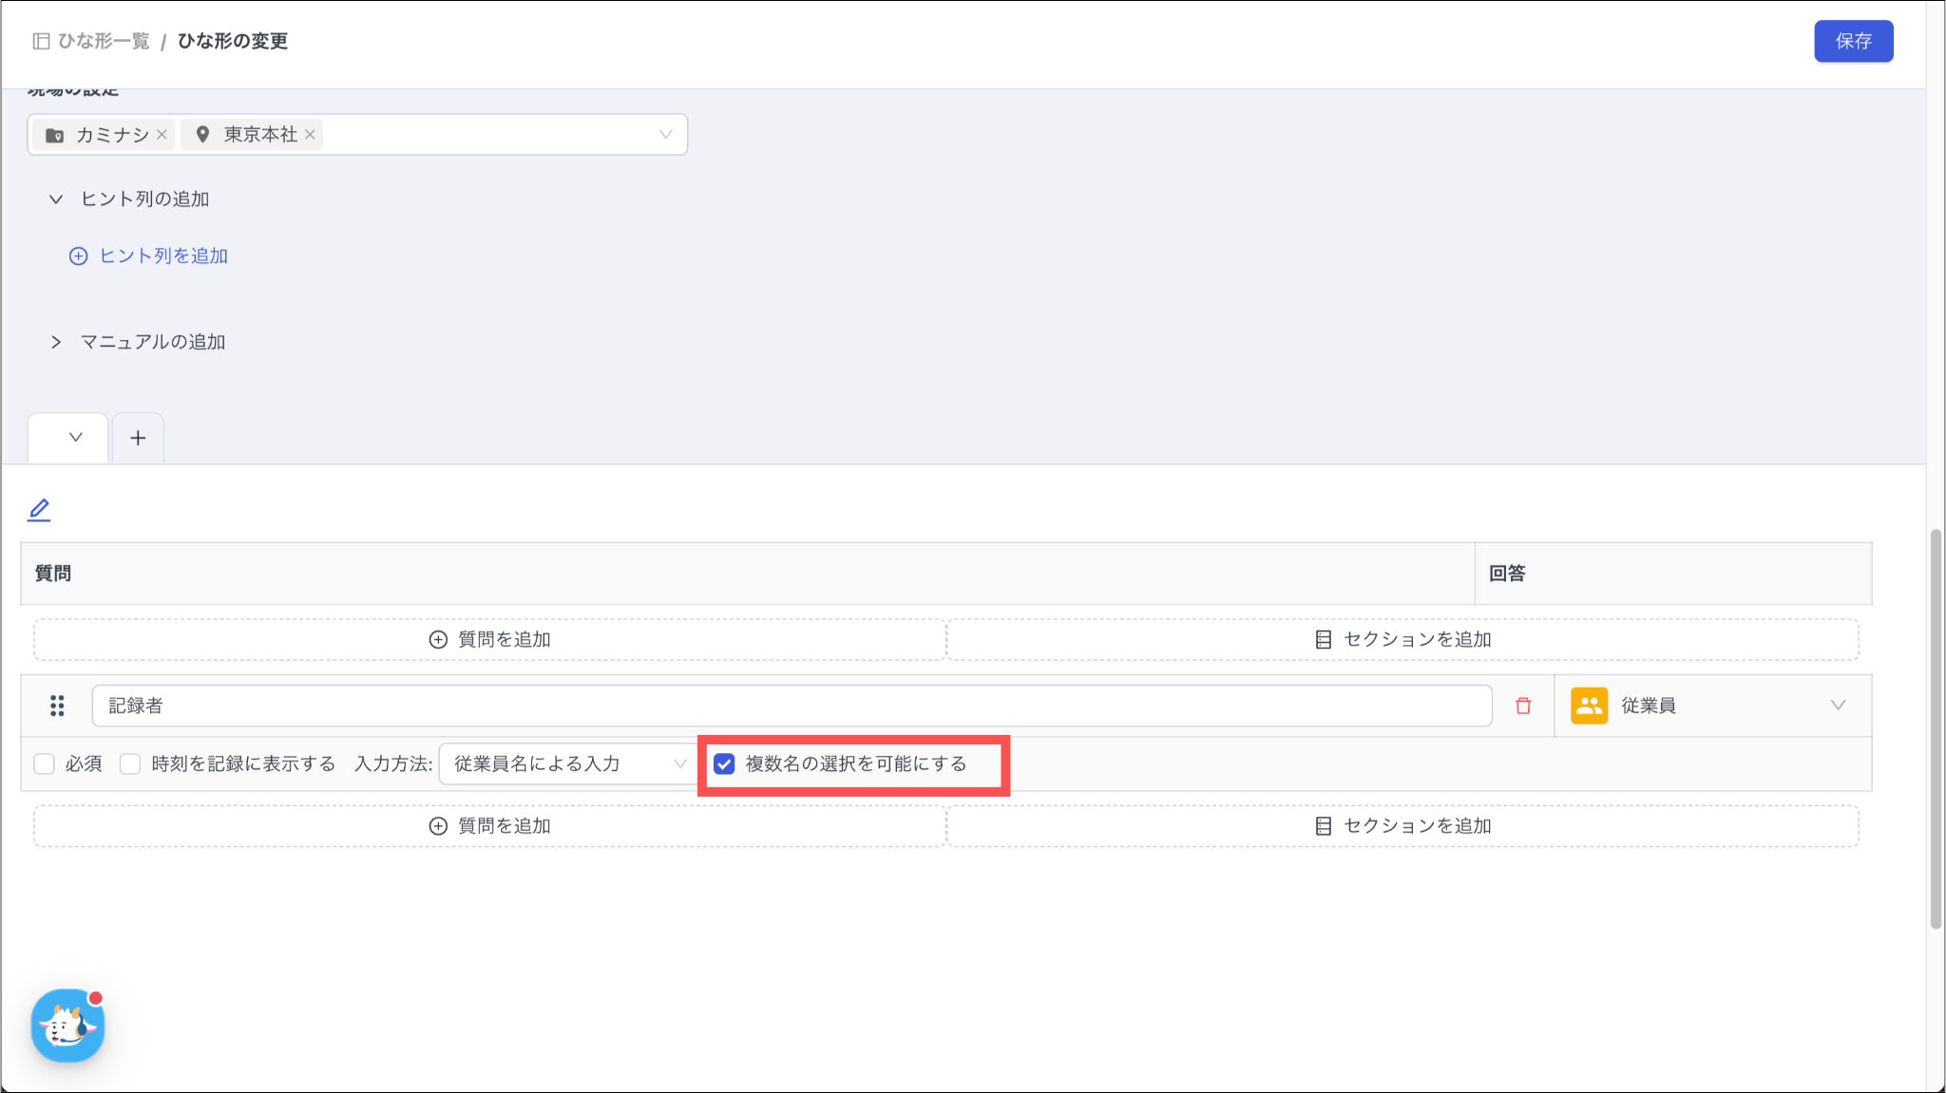Click the drag handle beside 記録者
1946x1093 pixels.
click(57, 706)
